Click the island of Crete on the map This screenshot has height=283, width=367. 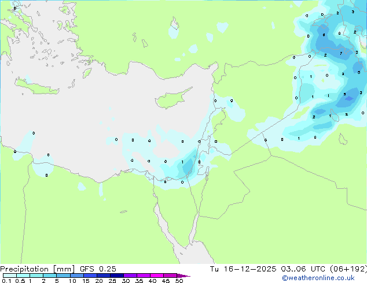(x=36, y=87)
